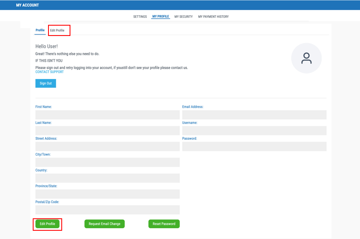The height and width of the screenshot is (239, 360).
Task: Click the Postal/Zip Code field
Action: [x=107, y=210]
